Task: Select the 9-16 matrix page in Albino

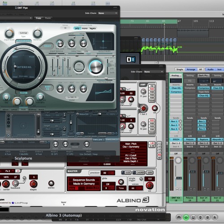Action: pyautogui.click(x=152, y=146)
